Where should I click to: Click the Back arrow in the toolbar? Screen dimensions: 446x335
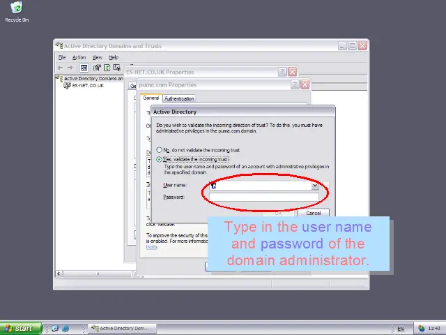click(61, 68)
